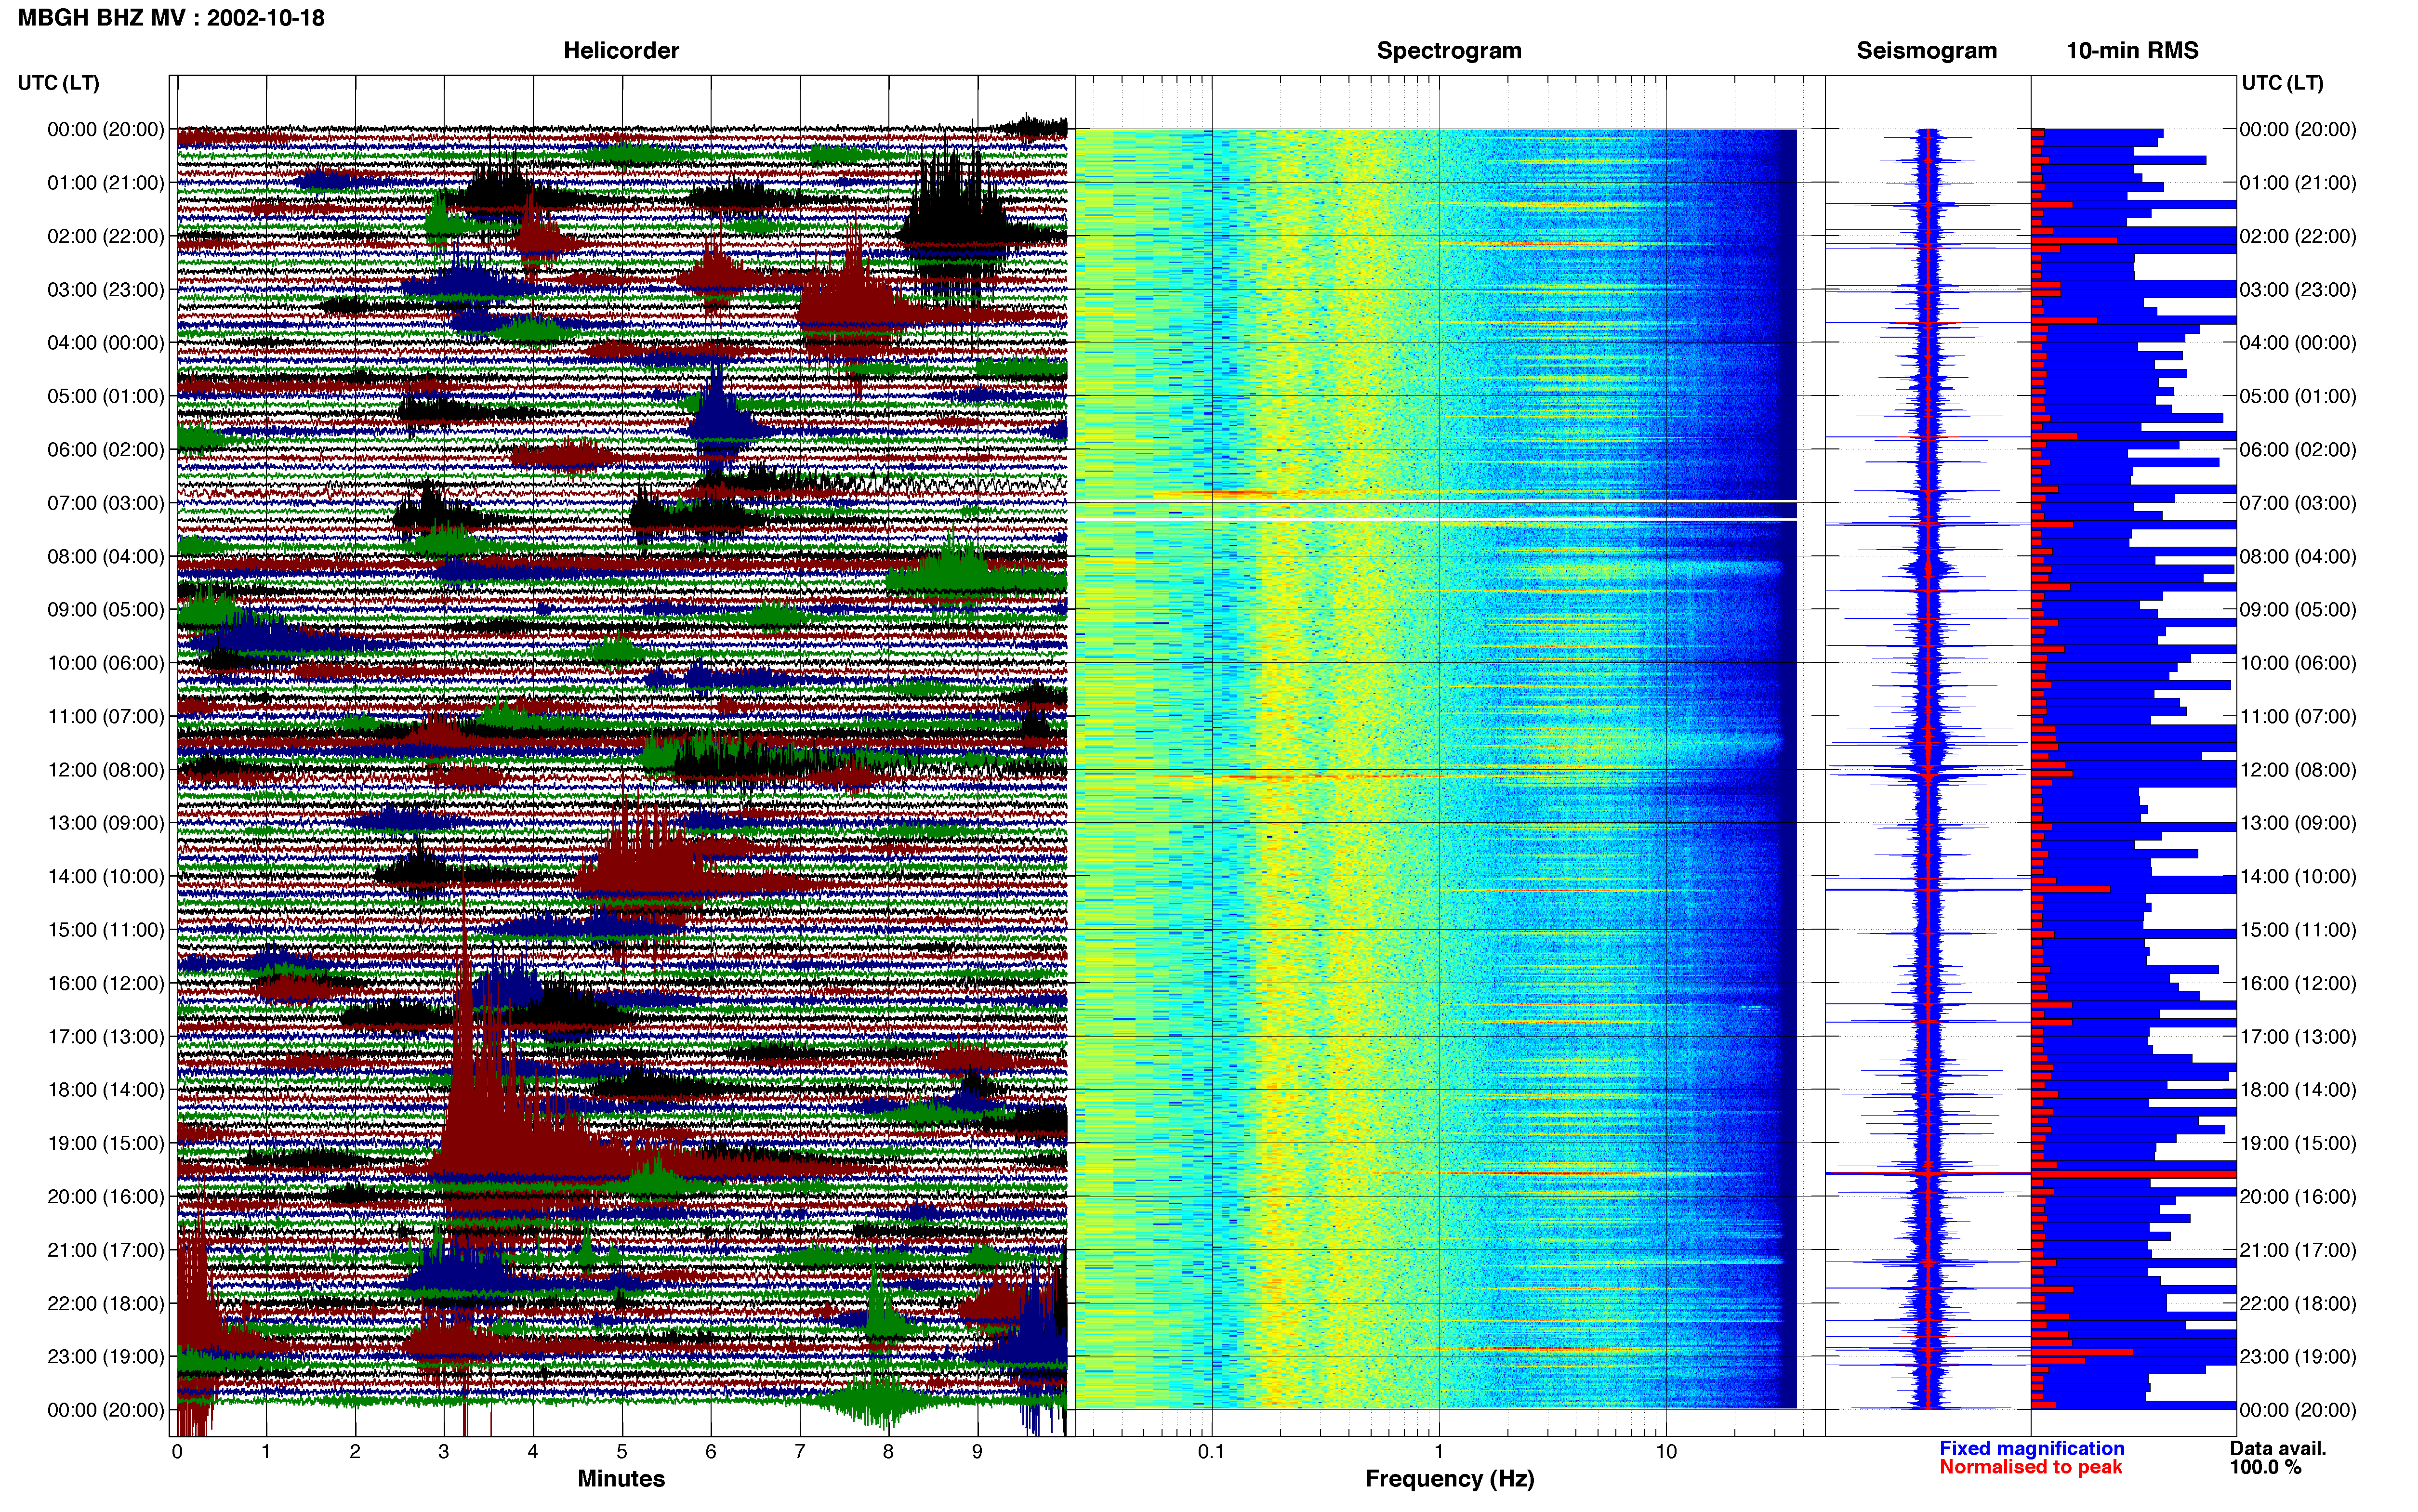This screenshot has width=2418, height=1512.
Task: Click the 'Helicorder' panel heading
Action: coord(621,51)
